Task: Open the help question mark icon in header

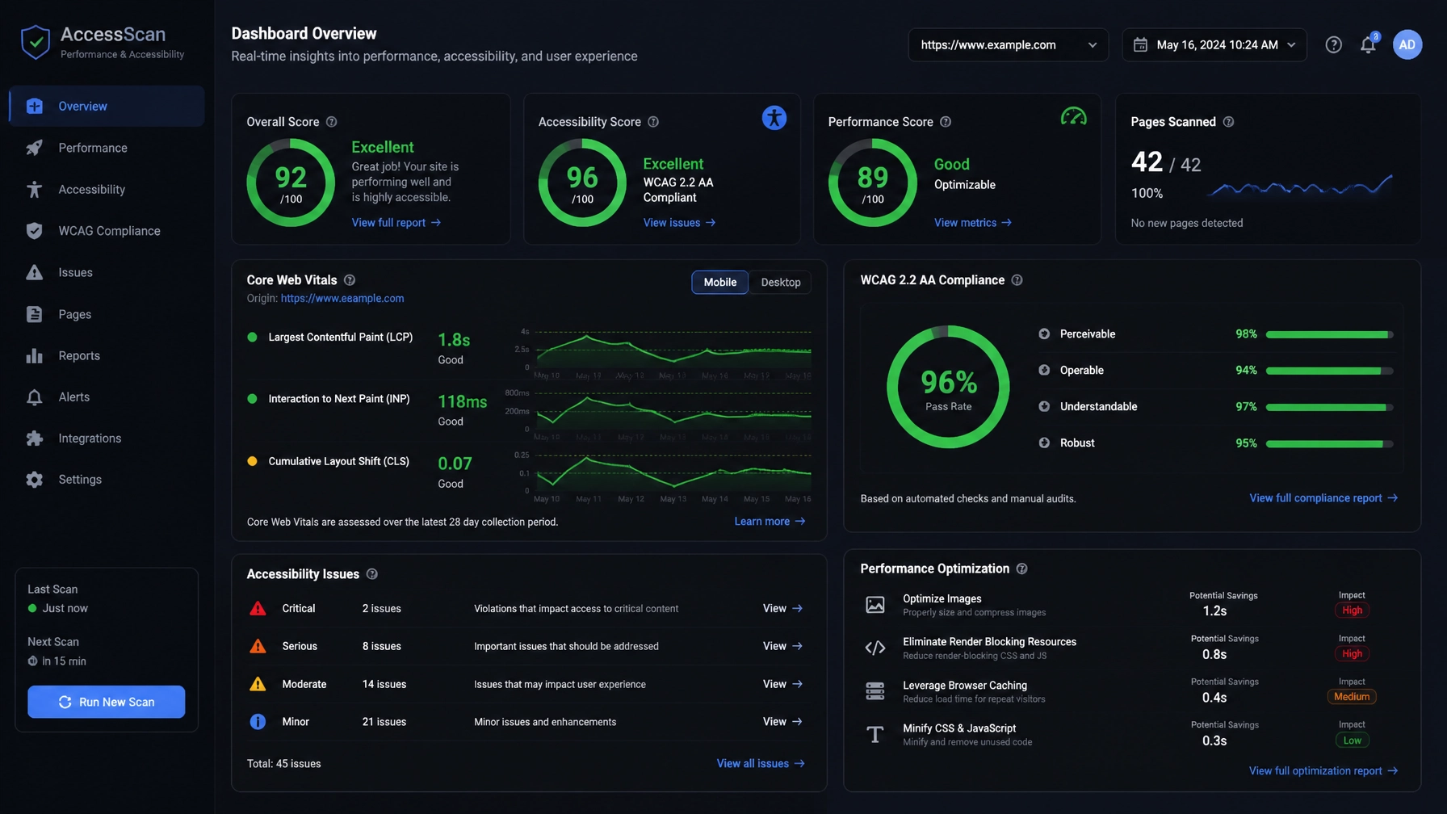Action: [x=1333, y=45]
